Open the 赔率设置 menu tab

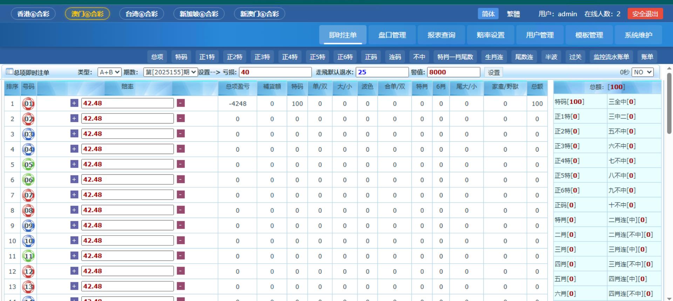[x=490, y=35]
